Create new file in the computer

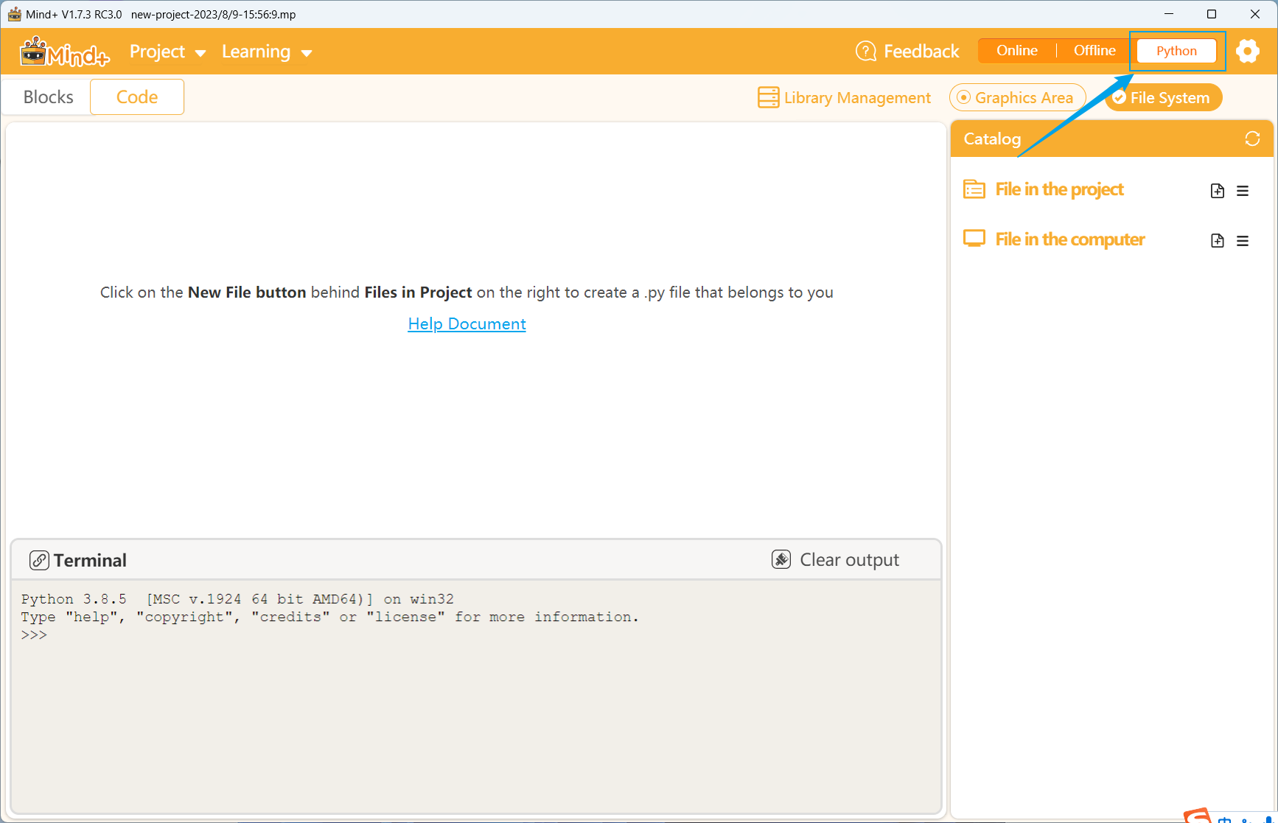point(1217,240)
